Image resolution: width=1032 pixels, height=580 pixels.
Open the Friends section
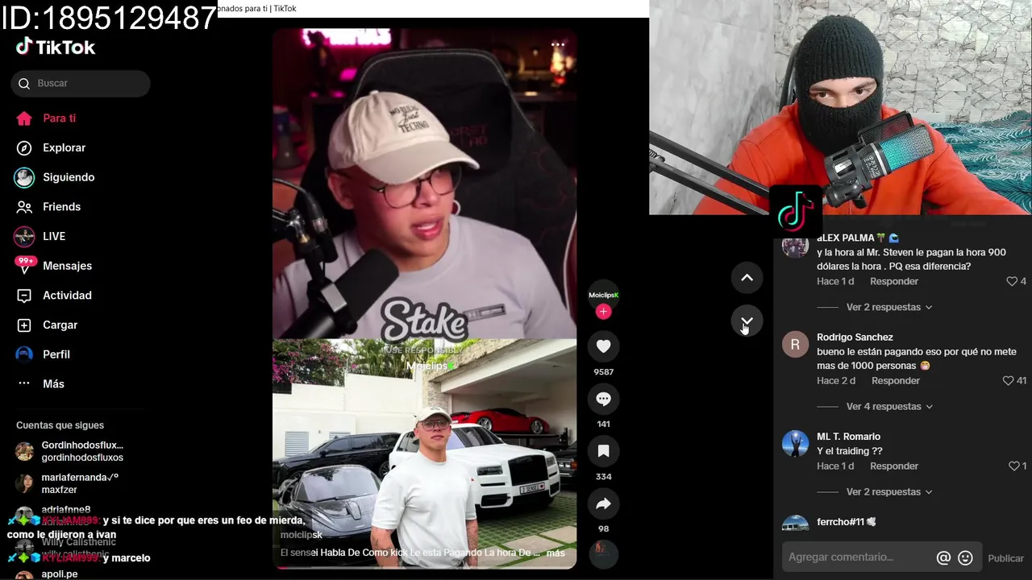pos(49,207)
